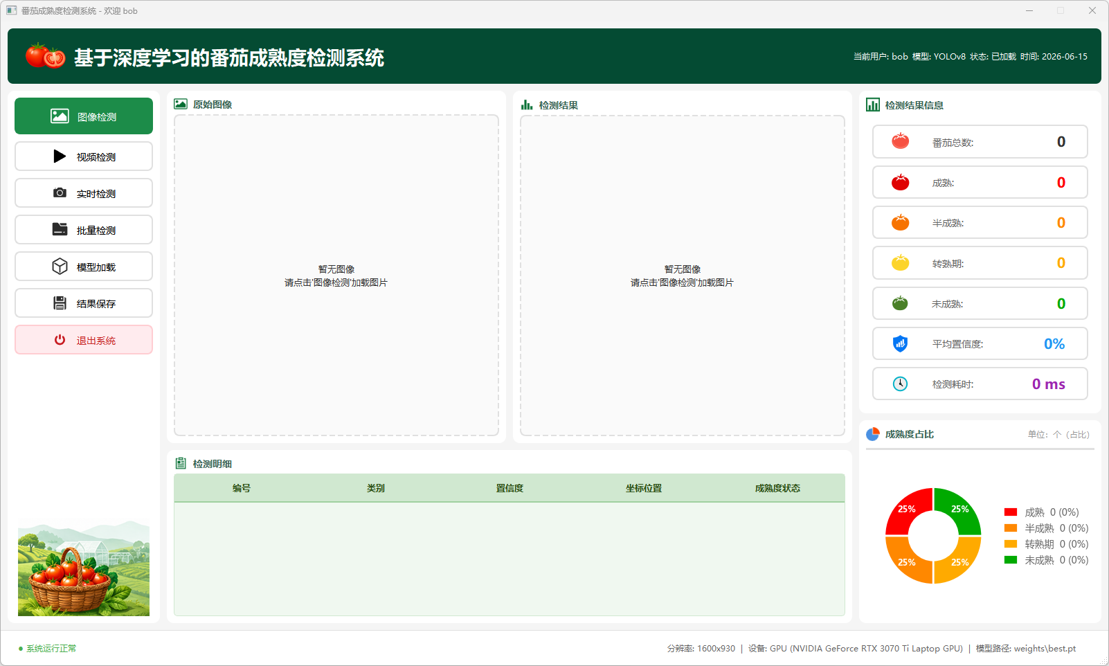Viewport: 1109px width, 666px height.
Task: Click the folder icon beside 批量检测
Action: coord(60,229)
